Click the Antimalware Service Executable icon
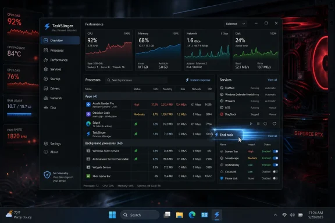The width and height of the screenshot is (335, 223). 88,159
